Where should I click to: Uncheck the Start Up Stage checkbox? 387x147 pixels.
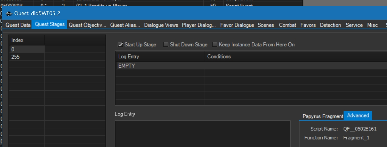coord(120,45)
